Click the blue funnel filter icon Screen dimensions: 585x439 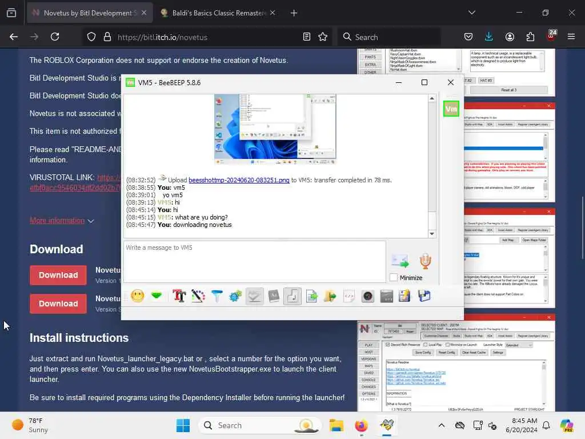217,297
